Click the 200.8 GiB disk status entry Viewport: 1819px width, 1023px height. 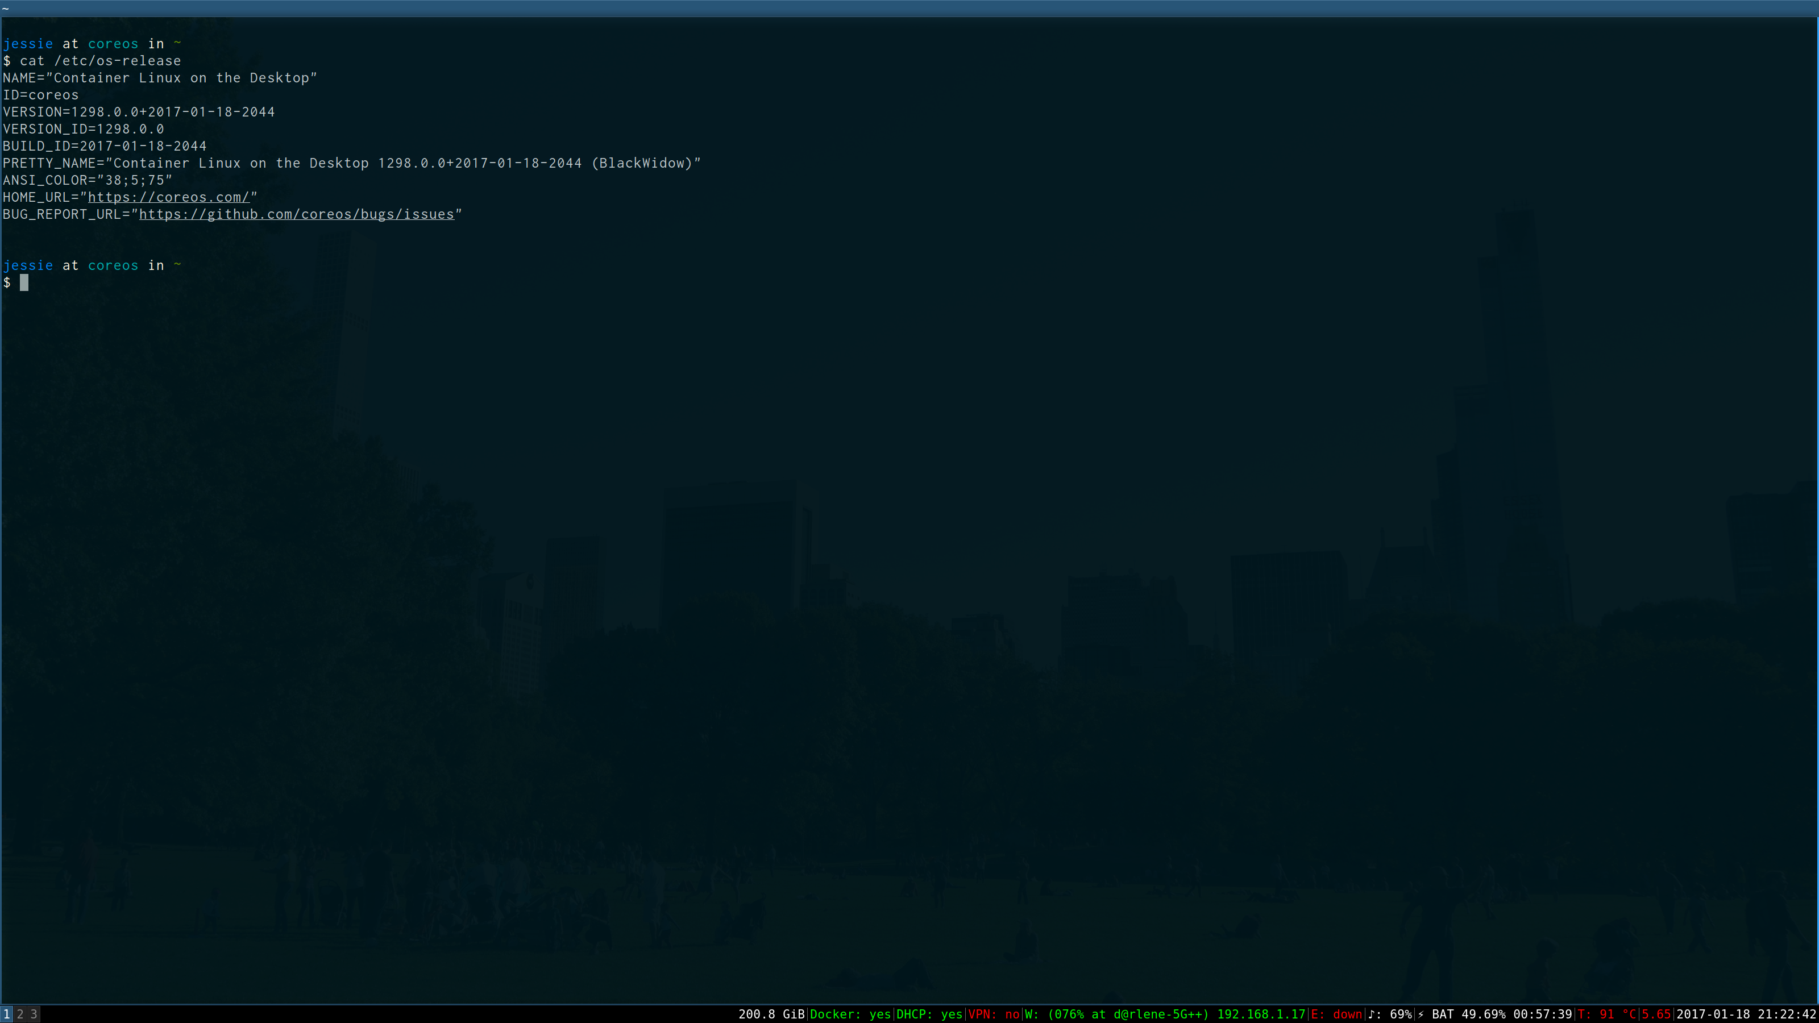click(x=771, y=1014)
